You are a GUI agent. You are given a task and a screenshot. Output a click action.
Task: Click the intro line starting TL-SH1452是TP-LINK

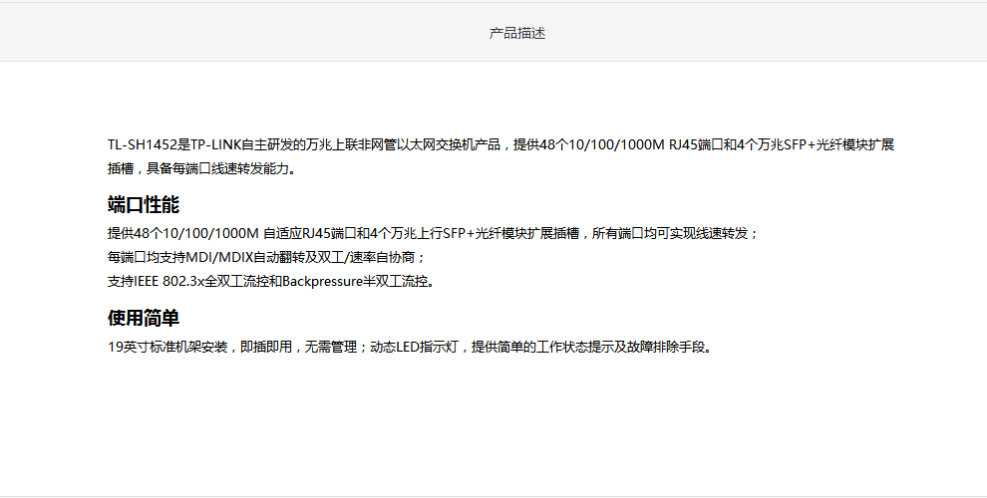(501, 145)
